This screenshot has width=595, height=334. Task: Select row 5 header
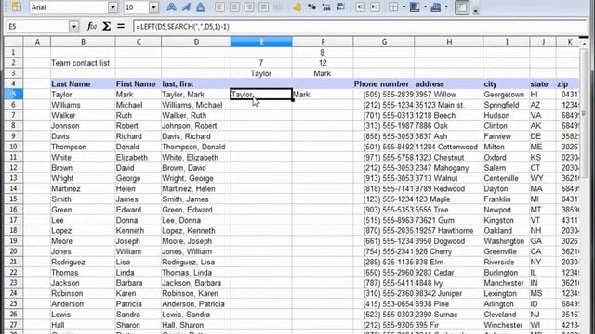tap(13, 95)
